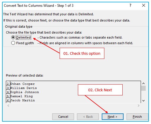Click the horizontal scroll right arrow

point(139,105)
